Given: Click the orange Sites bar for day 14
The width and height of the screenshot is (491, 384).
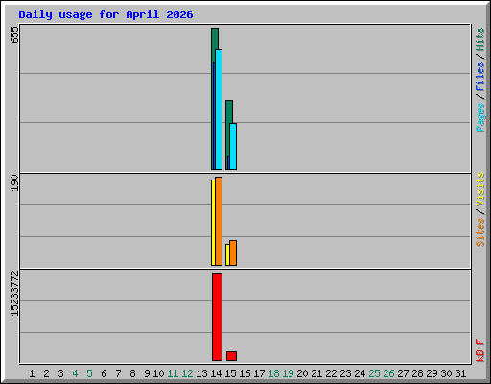Looking at the screenshot, I should coord(219,221).
